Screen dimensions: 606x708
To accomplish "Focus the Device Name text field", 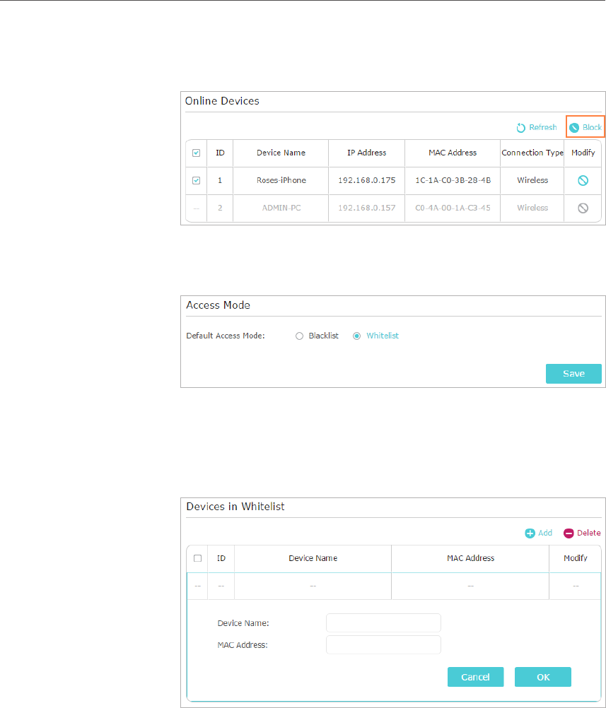I will click(x=383, y=623).
